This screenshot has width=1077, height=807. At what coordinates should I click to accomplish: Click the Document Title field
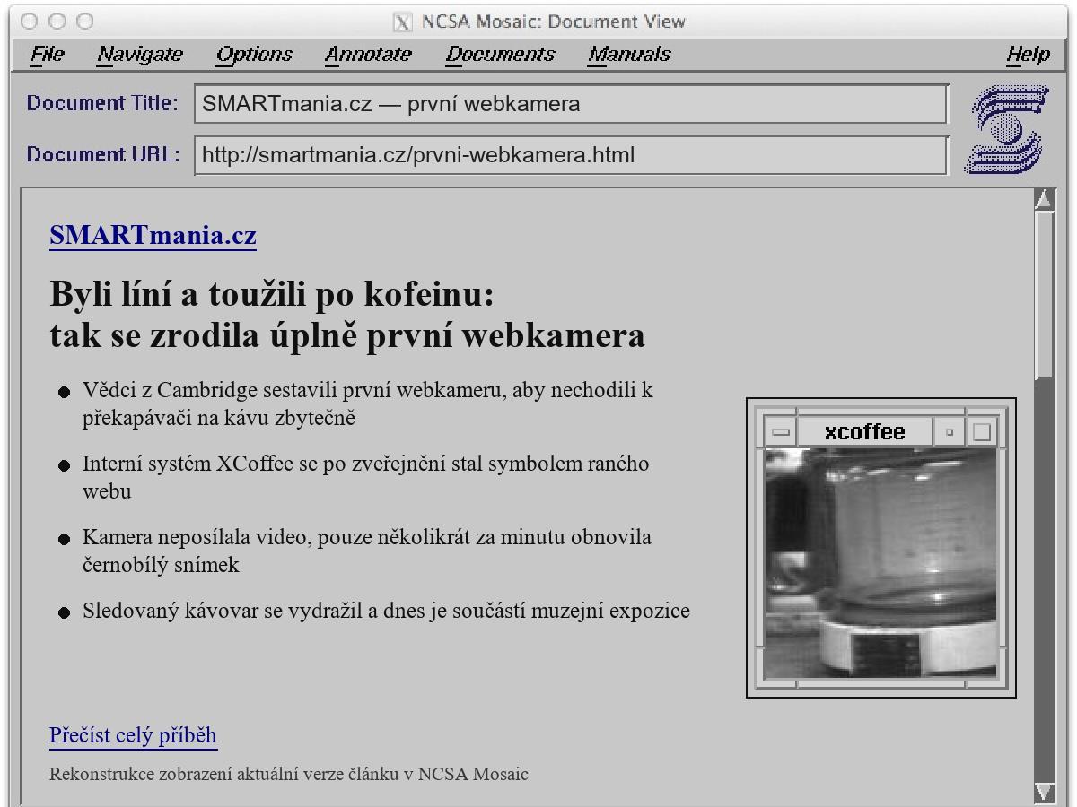point(571,104)
